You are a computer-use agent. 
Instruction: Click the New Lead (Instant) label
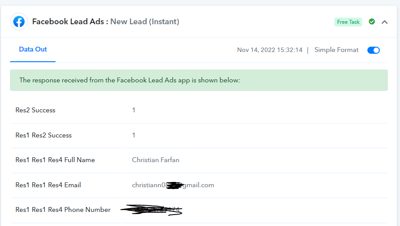click(x=144, y=22)
